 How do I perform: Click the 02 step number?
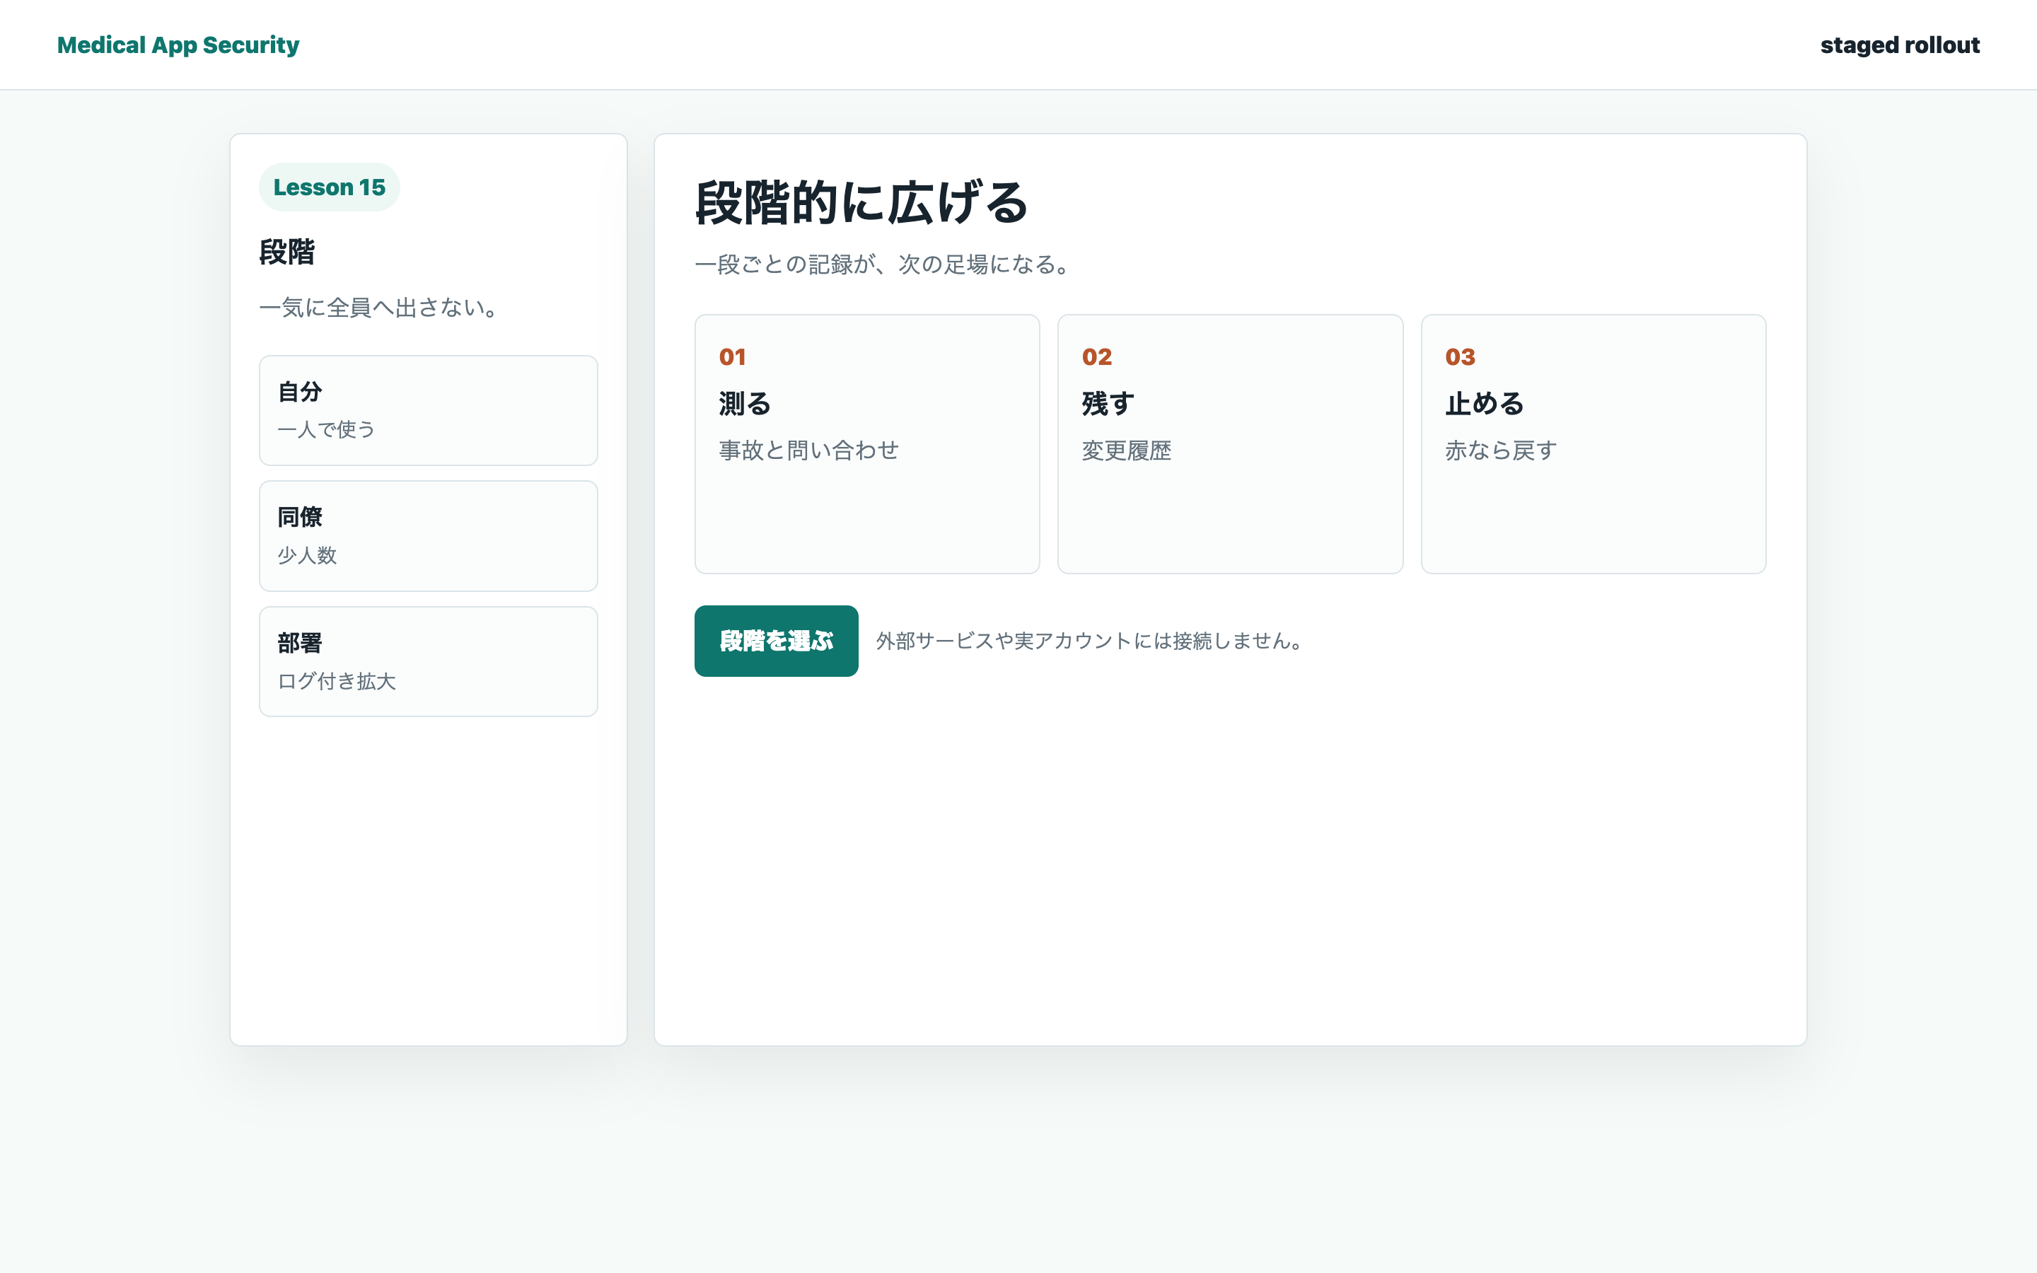click(x=1097, y=357)
